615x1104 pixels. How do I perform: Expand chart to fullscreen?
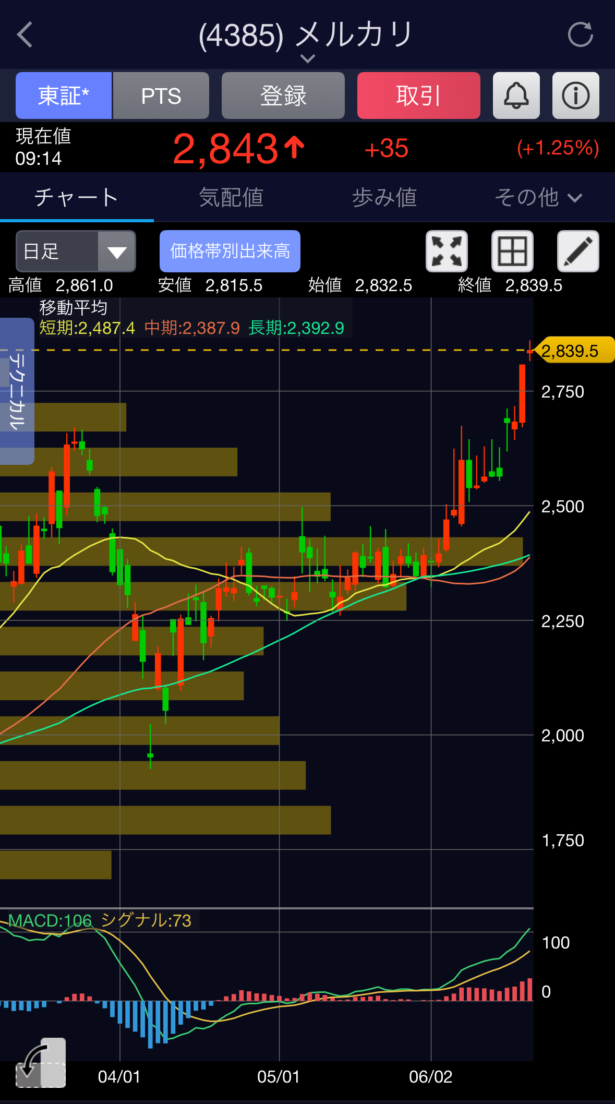click(447, 251)
